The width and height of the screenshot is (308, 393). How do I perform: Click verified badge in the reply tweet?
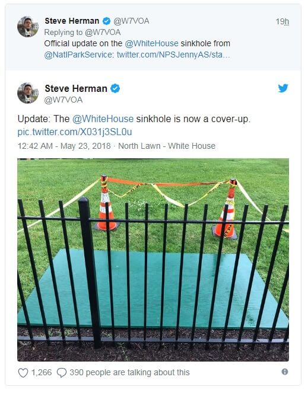(107, 21)
